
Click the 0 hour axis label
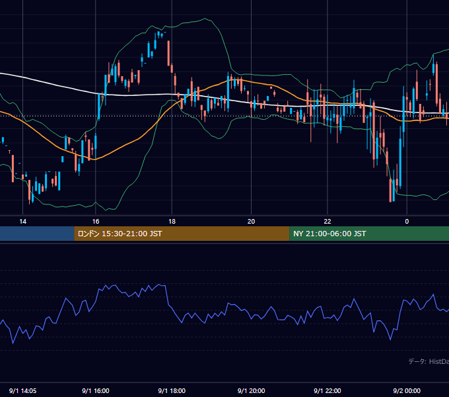(x=407, y=222)
